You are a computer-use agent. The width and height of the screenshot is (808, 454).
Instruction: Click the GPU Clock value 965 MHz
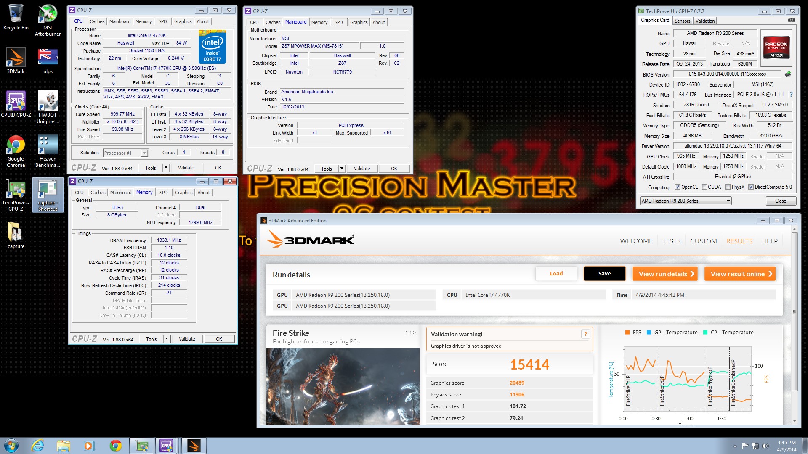(x=686, y=156)
